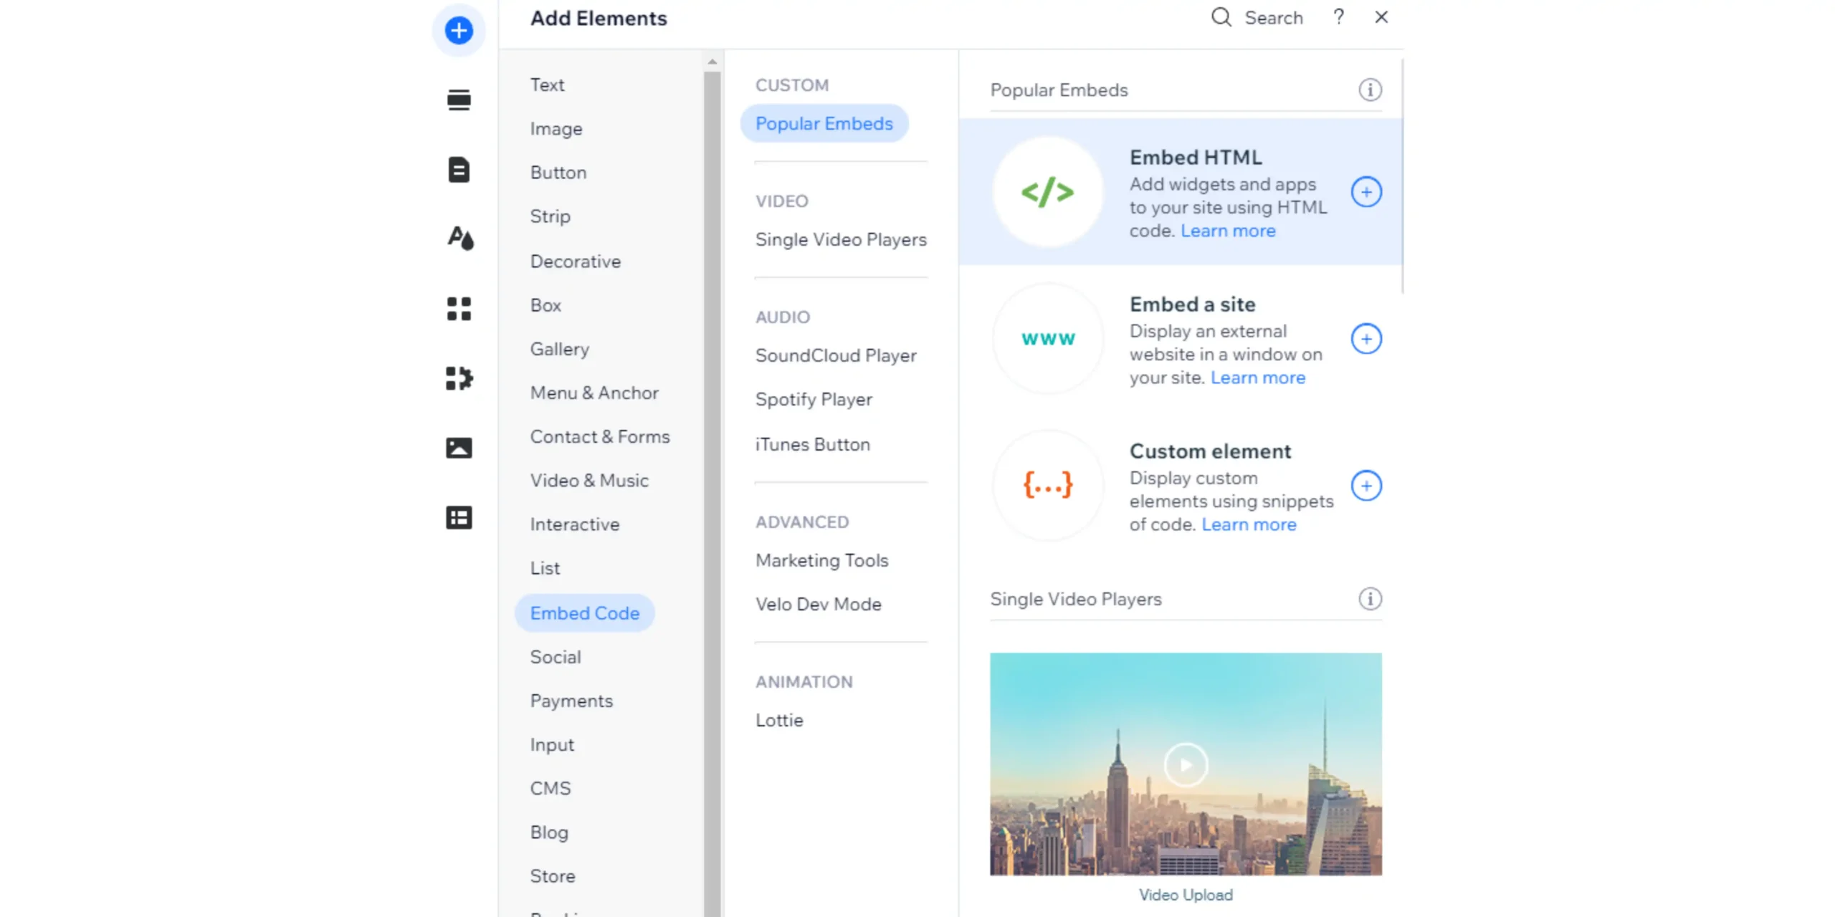Add the Embed a site element
Screen dimensions: 1835x917
point(1366,339)
